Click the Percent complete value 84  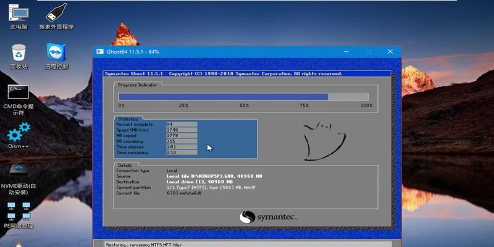(182, 125)
